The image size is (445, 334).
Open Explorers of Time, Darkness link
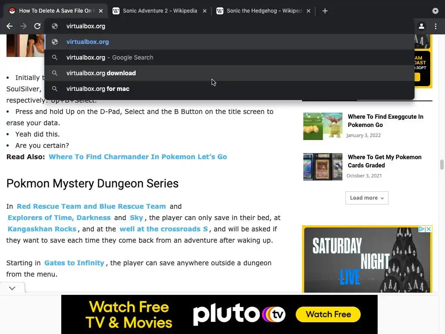pos(59,217)
